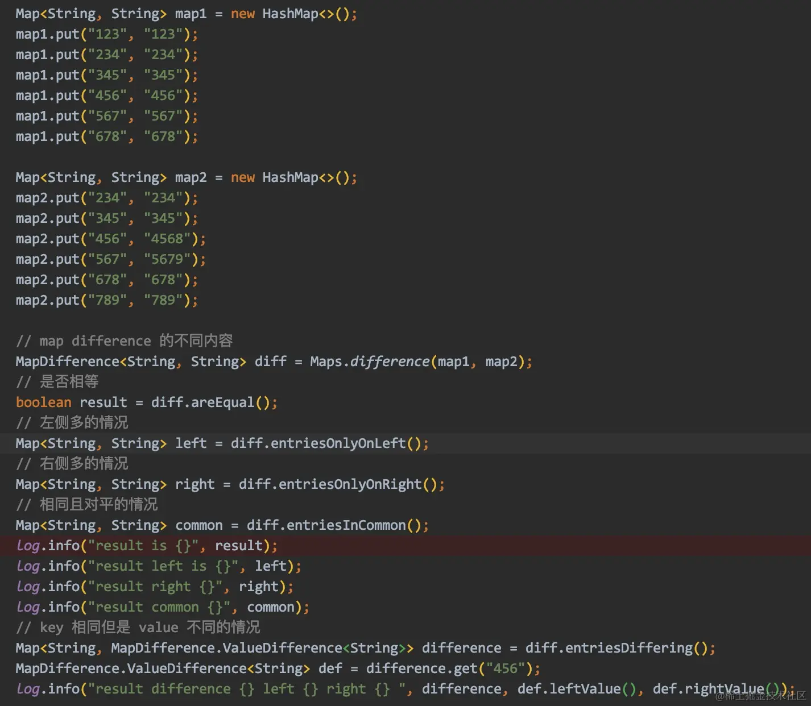
Task: Place cursor on map2.put("678", "678") line
Action: 106,280
